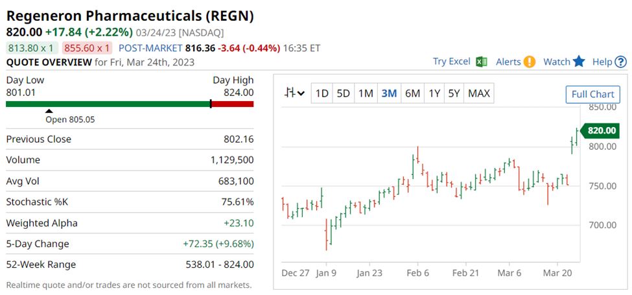Image resolution: width=632 pixels, height=295 pixels.
Task: Click the realtime quote disclaimer text
Action: [129, 285]
